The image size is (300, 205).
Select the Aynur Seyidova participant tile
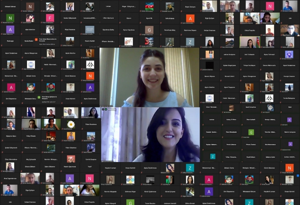[129, 30]
